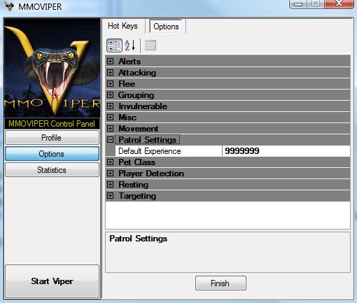Click the Start Viper button
This screenshot has width=357, height=303.
[52, 281]
